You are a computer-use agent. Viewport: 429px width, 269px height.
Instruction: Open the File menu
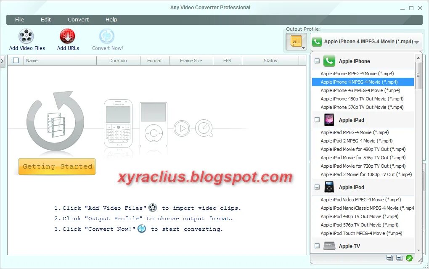tap(19, 19)
